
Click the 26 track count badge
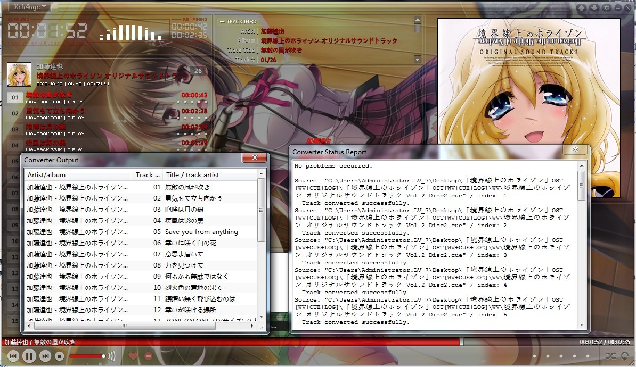[198, 71]
